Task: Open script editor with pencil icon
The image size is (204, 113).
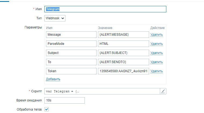Action: click(163, 91)
